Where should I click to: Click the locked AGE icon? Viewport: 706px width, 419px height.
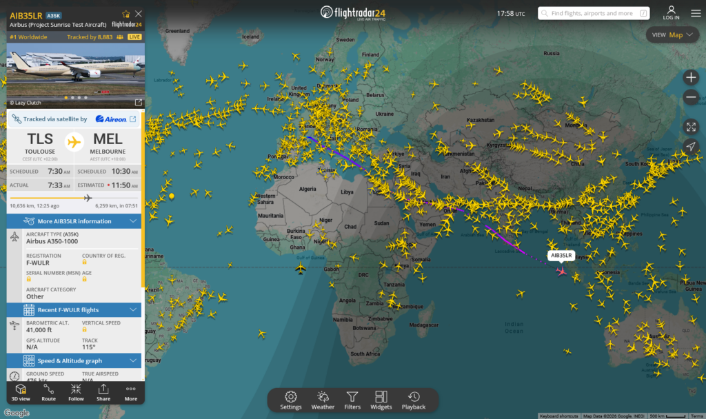pos(84,279)
